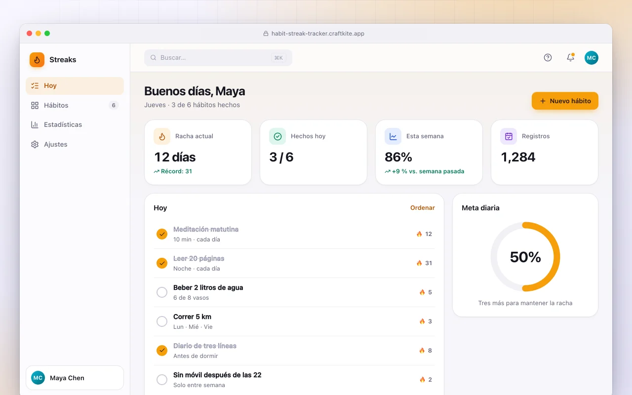The width and height of the screenshot is (632, 395).
Task: Click the Récord: 31 text
Action: tap(176, 171)
